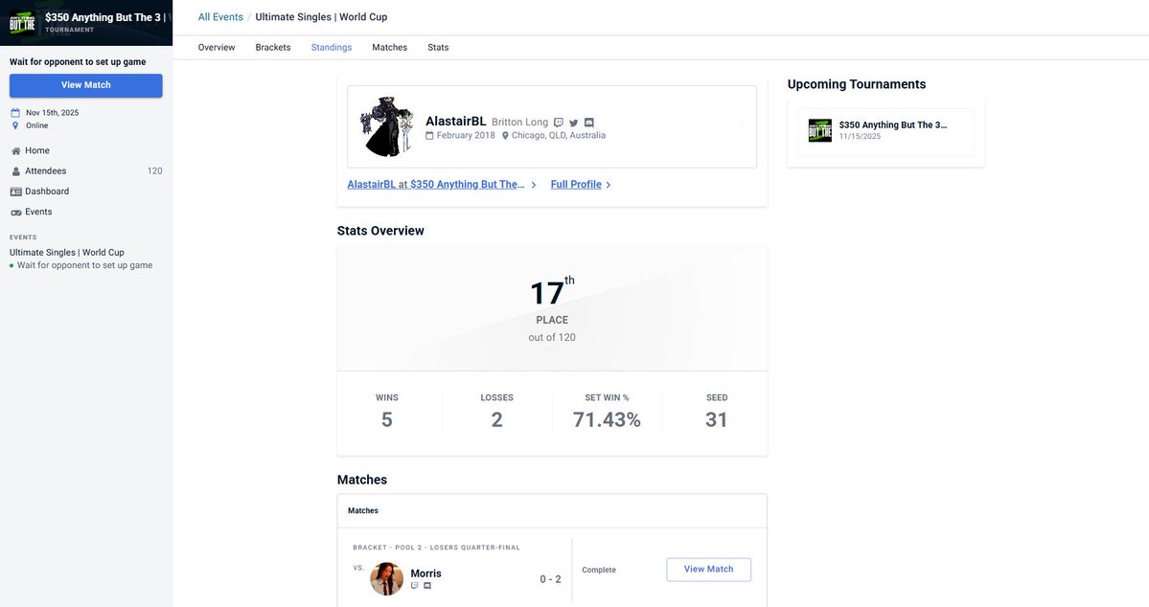Click the chevron after Full Profile
Image resolution: width=1149 pixels, height=607 pixels.
point(609,185)
